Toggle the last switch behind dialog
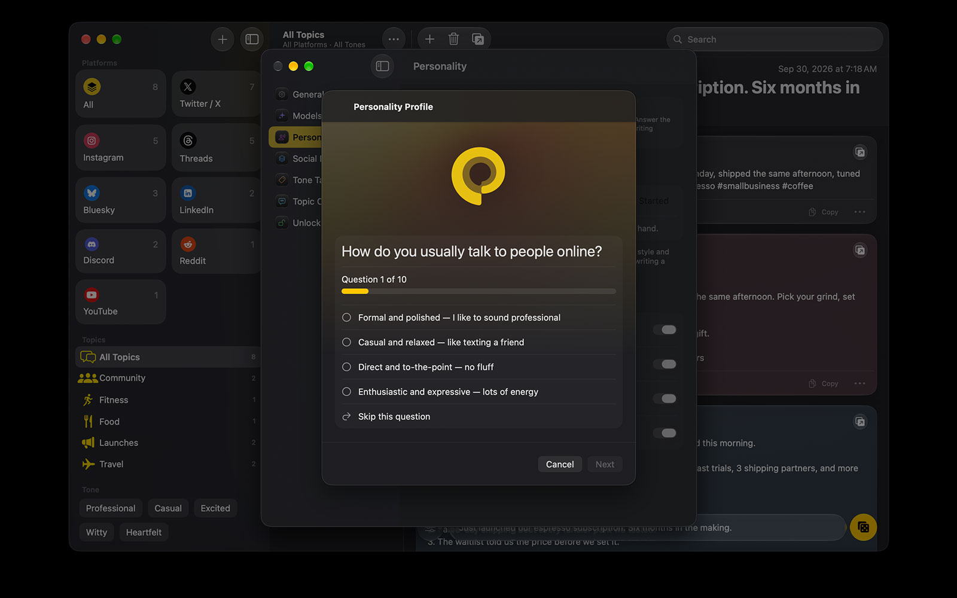Screen dimensions: 957x598 coord(665,433)
